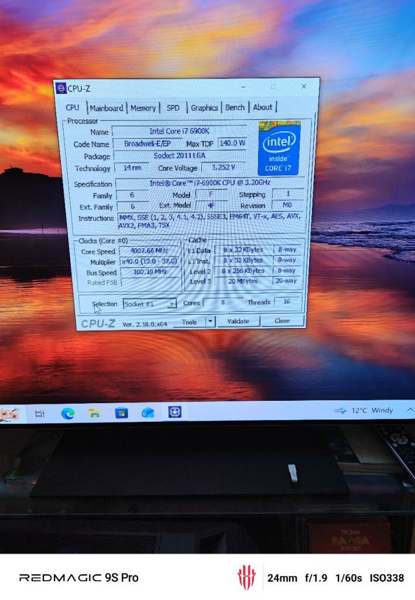Open the Tools dropdown arrow
The width and height of the screenshot is (415, 600).
[211, 322]
